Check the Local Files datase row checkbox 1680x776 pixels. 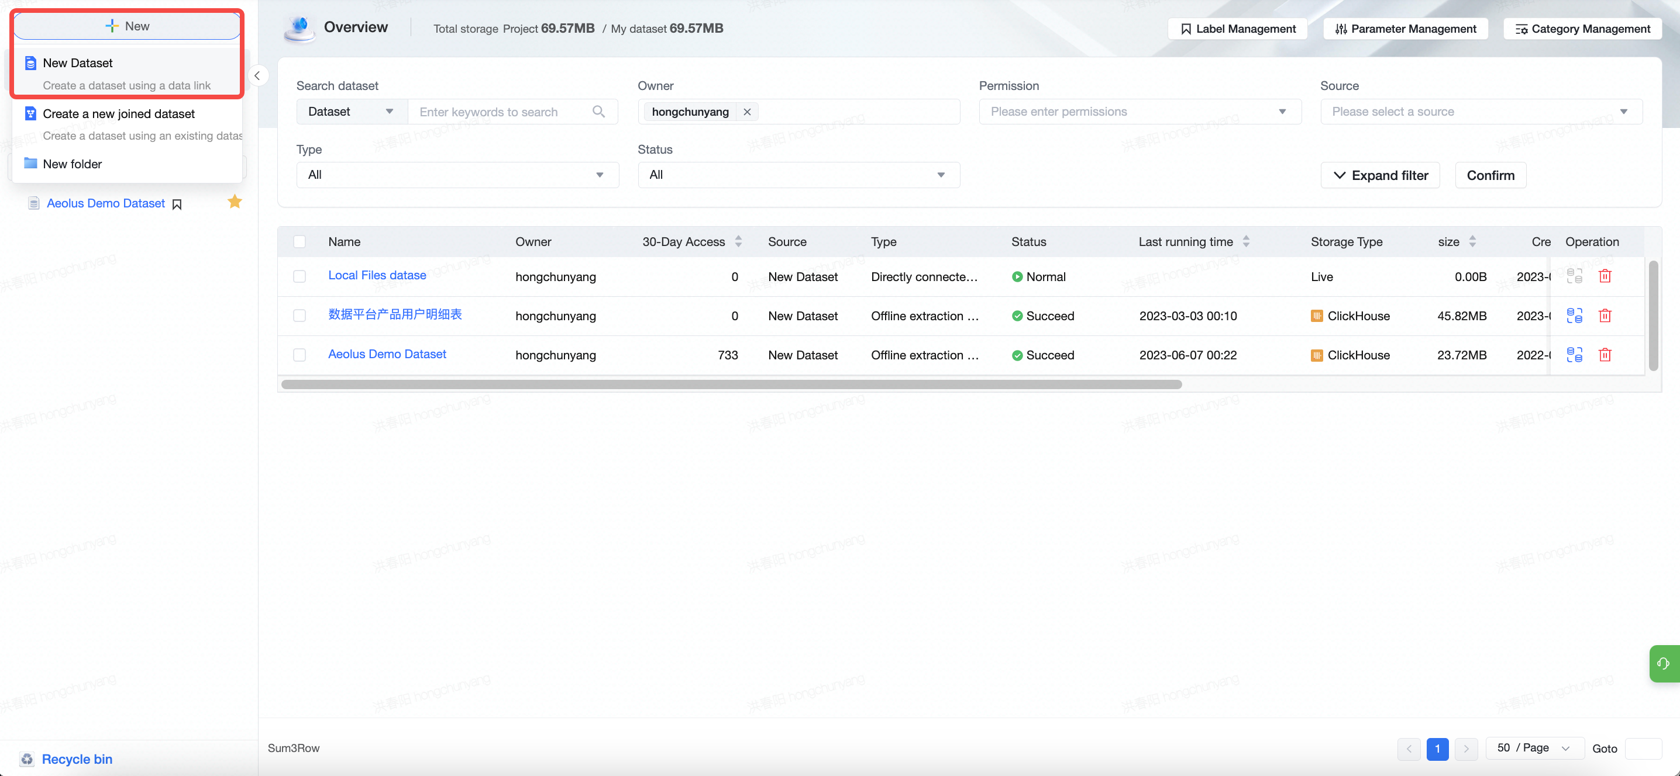pos(299,276)
